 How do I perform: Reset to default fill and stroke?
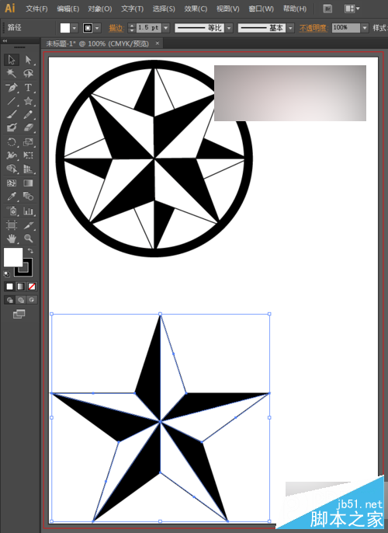6,274
